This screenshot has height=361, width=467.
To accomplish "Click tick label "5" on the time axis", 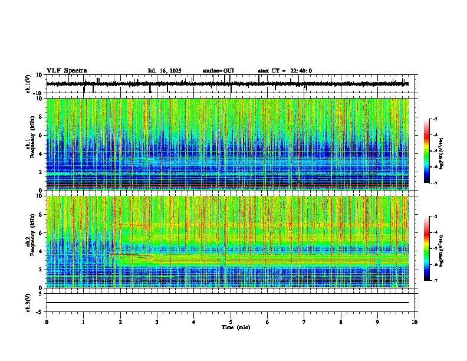I will tap(231, 322).
